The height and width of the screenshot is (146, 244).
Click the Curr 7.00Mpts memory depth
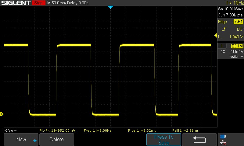[230, 15]
